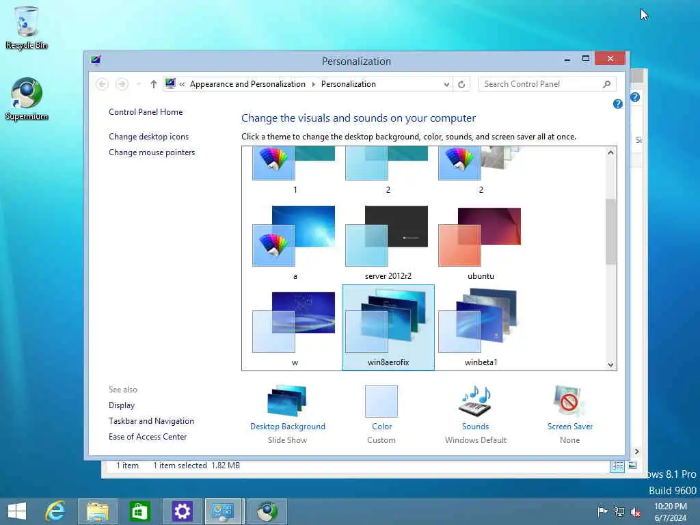Open Control Panel Home link

146,112
